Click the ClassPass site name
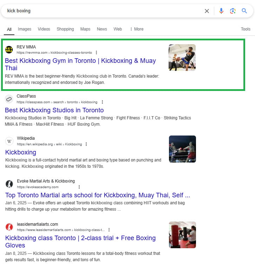Screen dimensions: 255x264 26,96
